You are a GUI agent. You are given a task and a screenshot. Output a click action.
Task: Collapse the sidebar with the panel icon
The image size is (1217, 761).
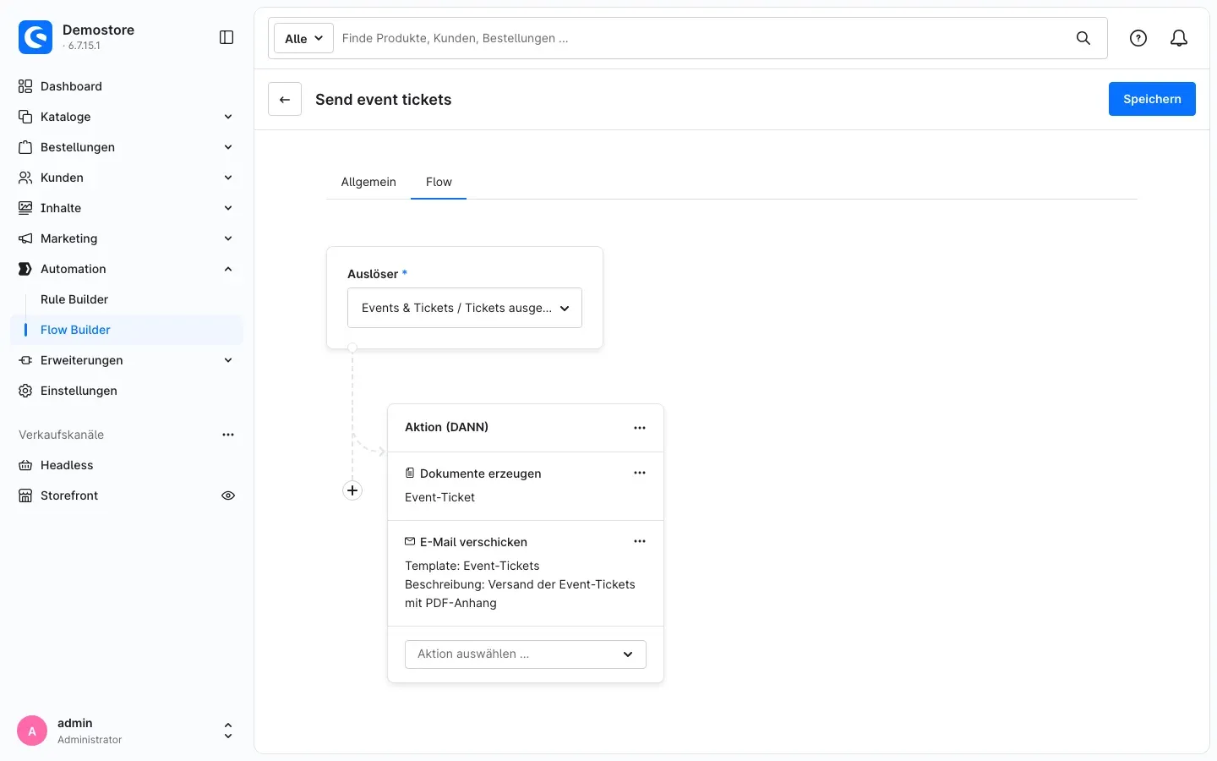226,37
